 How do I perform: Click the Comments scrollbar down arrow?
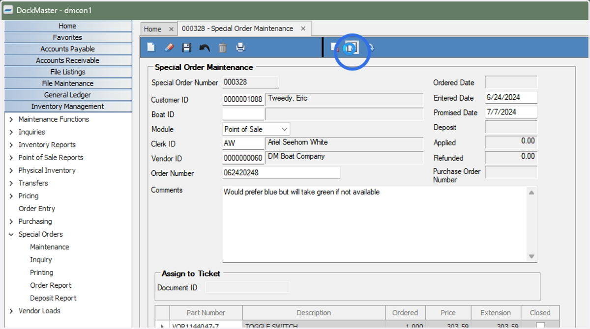(x=531, y=256)
